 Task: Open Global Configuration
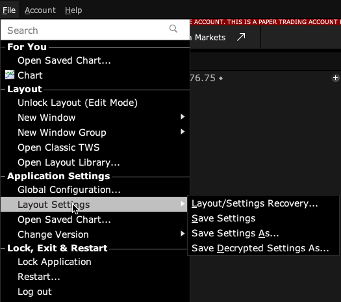pos(95,190)
